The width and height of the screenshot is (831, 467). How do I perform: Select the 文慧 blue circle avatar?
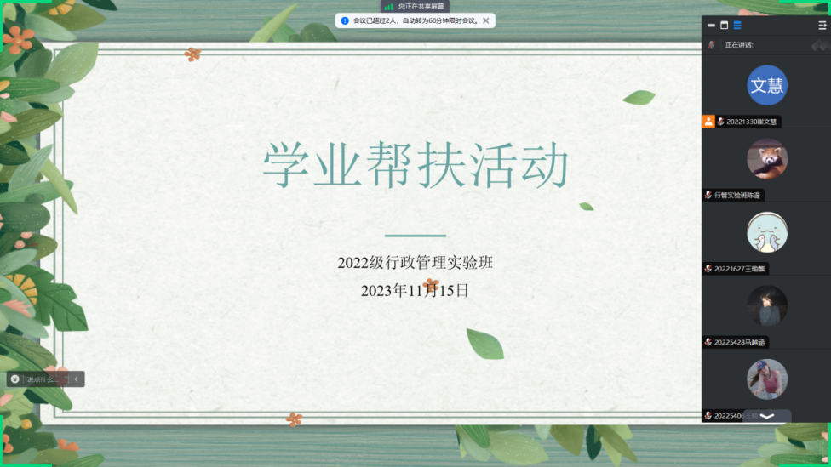click(767, 85)
